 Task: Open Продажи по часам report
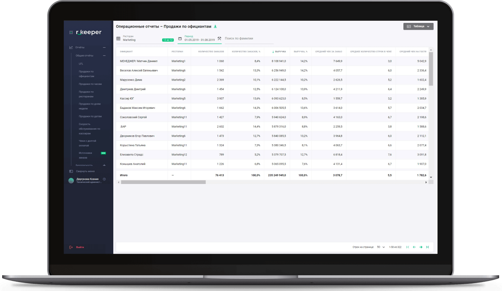[x=90, y=84]
